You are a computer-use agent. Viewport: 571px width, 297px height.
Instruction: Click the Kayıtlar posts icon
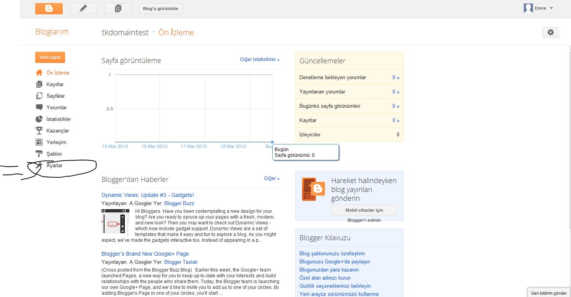pyautogui.click(x=39, y=84)
